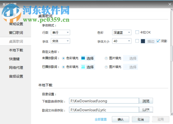Image resolution: width=173 pixels, height=124 pixels.
Task: Select 图片填充 radio for 未播放歌词
Action: [106, 58]
